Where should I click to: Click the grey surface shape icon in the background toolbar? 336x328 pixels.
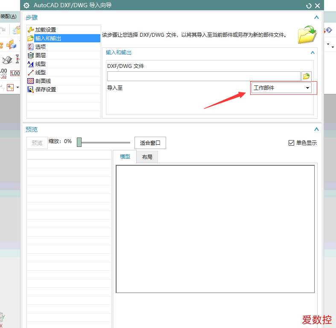click(7, 60)
